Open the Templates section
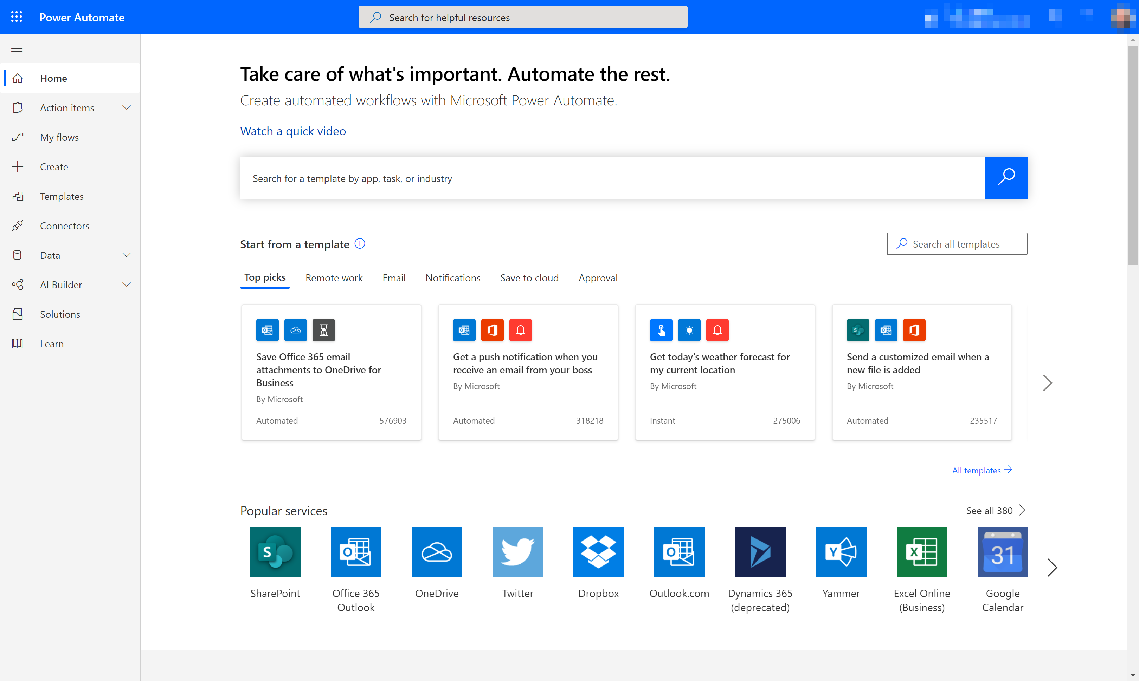The height and width of the screenshot is (681, 1139). 62,195
